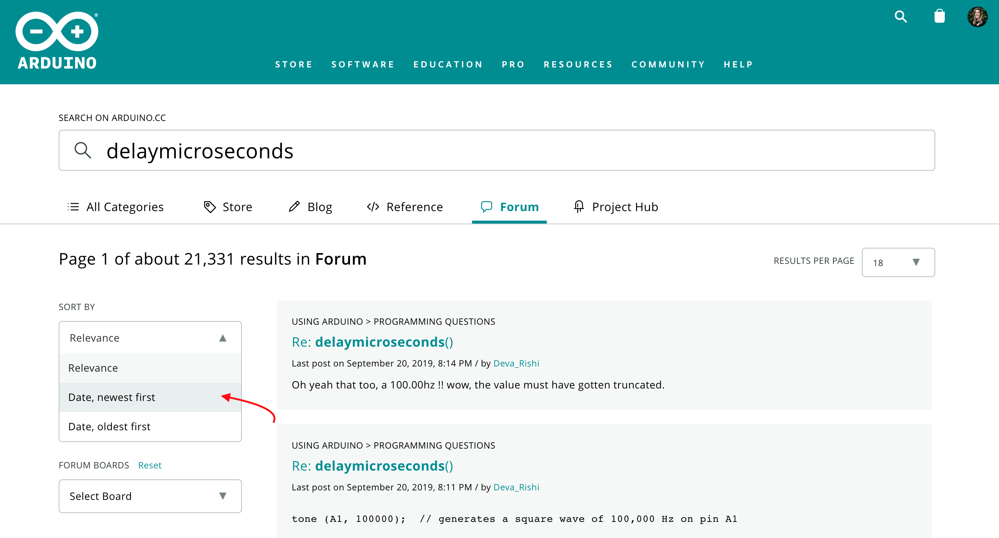Choose Relevance option in sort list
The height and width of the screenshot is (538, 999).
pyautogui.click(x=150, y=368)
